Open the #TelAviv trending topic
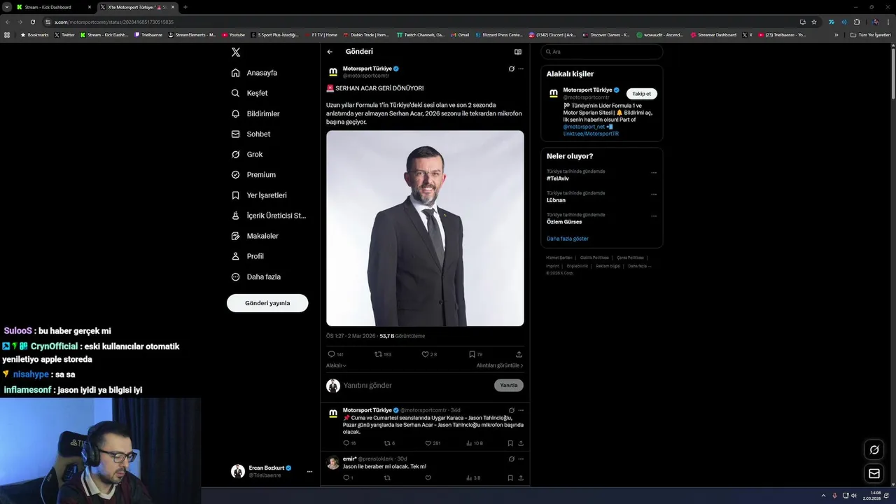This screenshot has width=896, height=504. (x=558, y=178)
